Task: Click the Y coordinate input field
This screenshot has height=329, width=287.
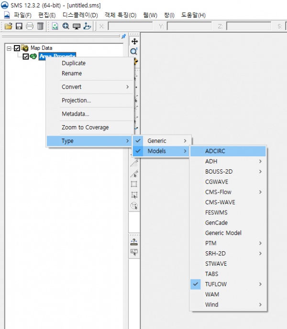Action: click(x=189, y=26)
